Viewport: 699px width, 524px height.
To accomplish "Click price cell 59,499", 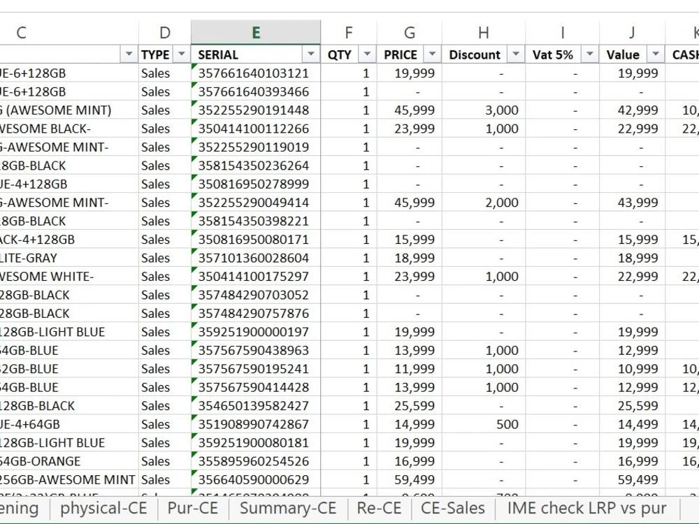I will coord(409,480).
